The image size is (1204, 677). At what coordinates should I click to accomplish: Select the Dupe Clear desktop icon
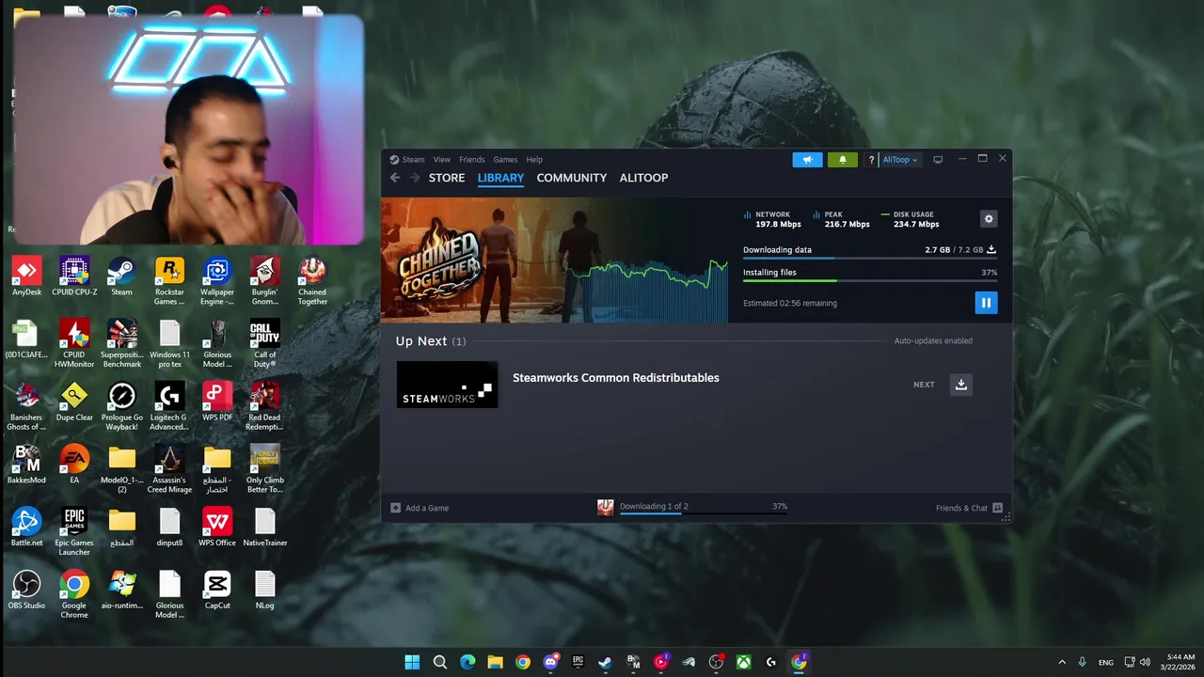(74, 402)
